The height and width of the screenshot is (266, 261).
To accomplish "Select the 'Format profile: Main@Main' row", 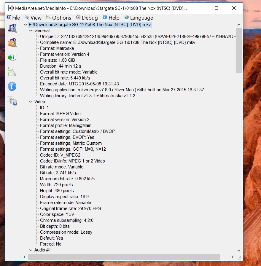I will (66, 125).
